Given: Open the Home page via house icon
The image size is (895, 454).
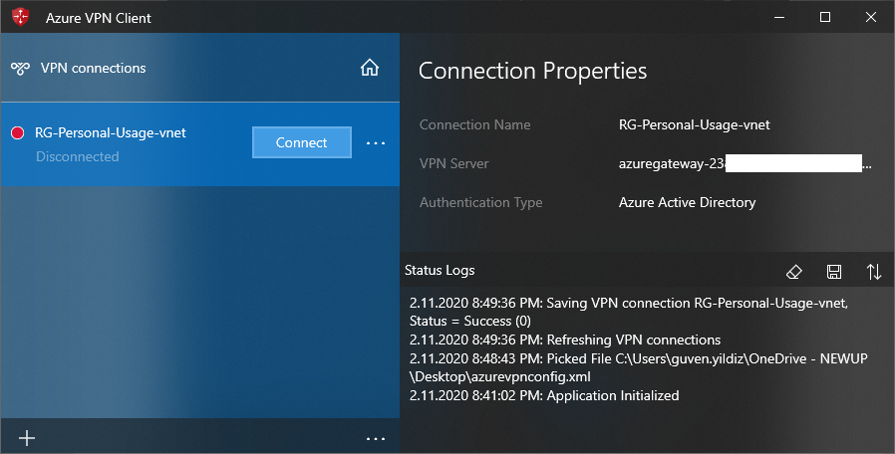Looking at the screenshot, I should 370,68.
